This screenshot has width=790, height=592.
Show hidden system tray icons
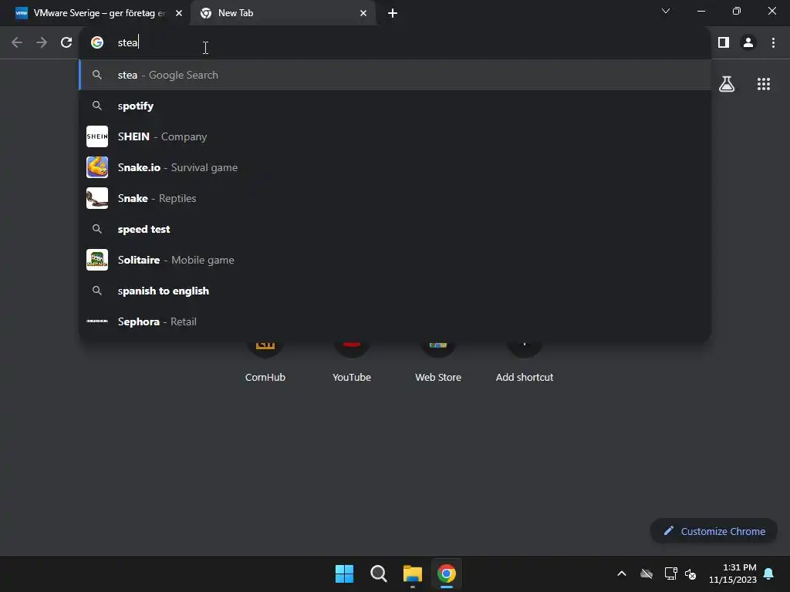tap(622, 573)
